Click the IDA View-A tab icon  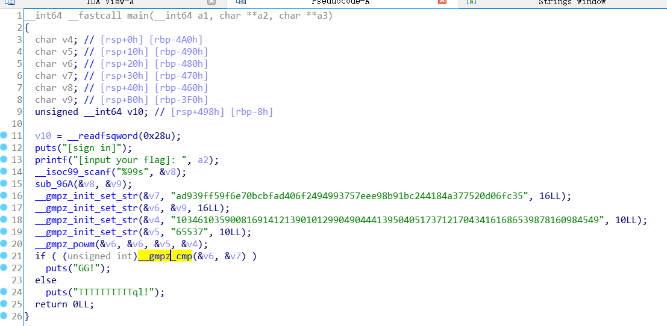(10, 2)
